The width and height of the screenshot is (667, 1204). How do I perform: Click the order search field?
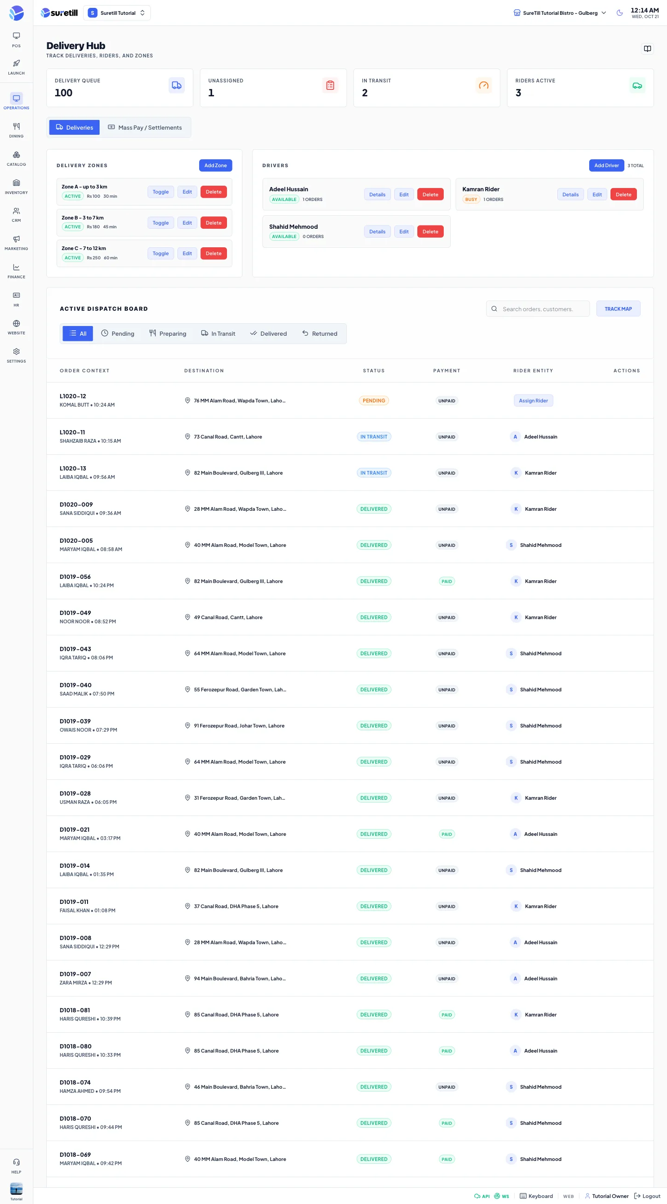click(537, 309)
